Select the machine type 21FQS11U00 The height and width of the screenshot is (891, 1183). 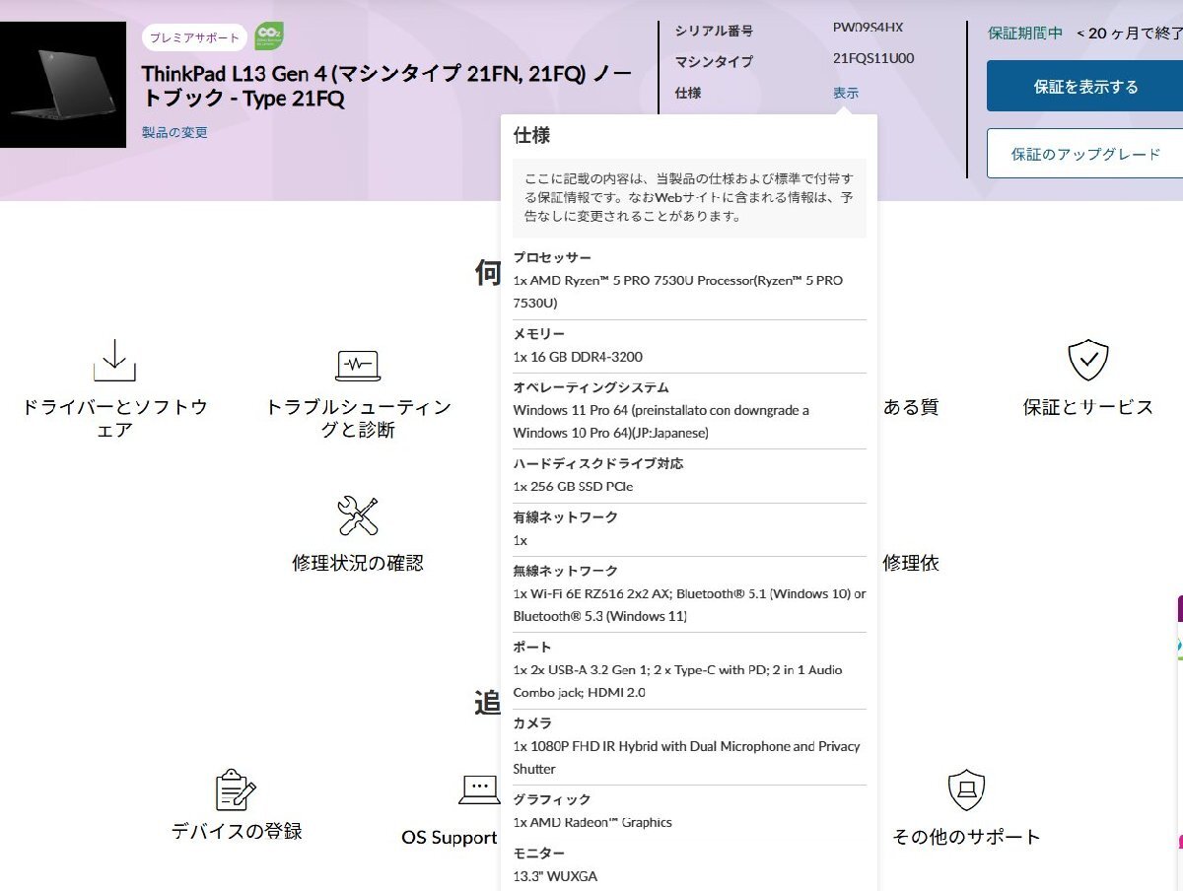pyautogui.click(x=873, y=58)
